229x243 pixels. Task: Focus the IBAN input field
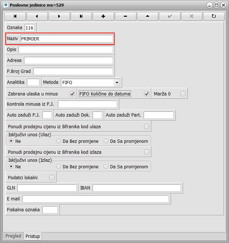tap(136, 188)
